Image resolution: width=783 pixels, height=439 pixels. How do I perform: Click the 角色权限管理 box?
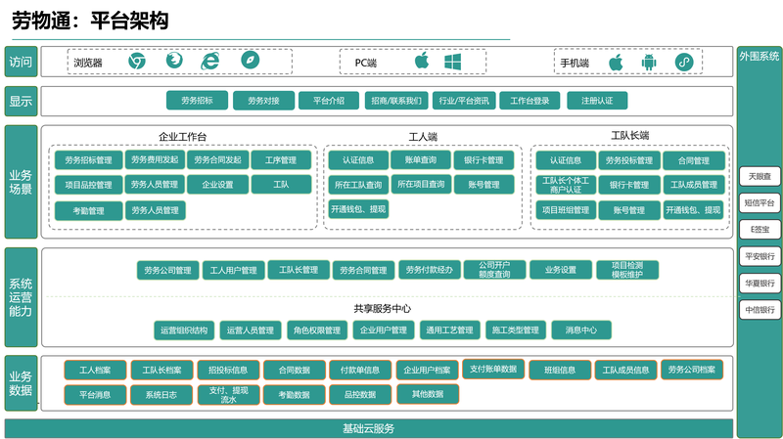click(317, 330)
